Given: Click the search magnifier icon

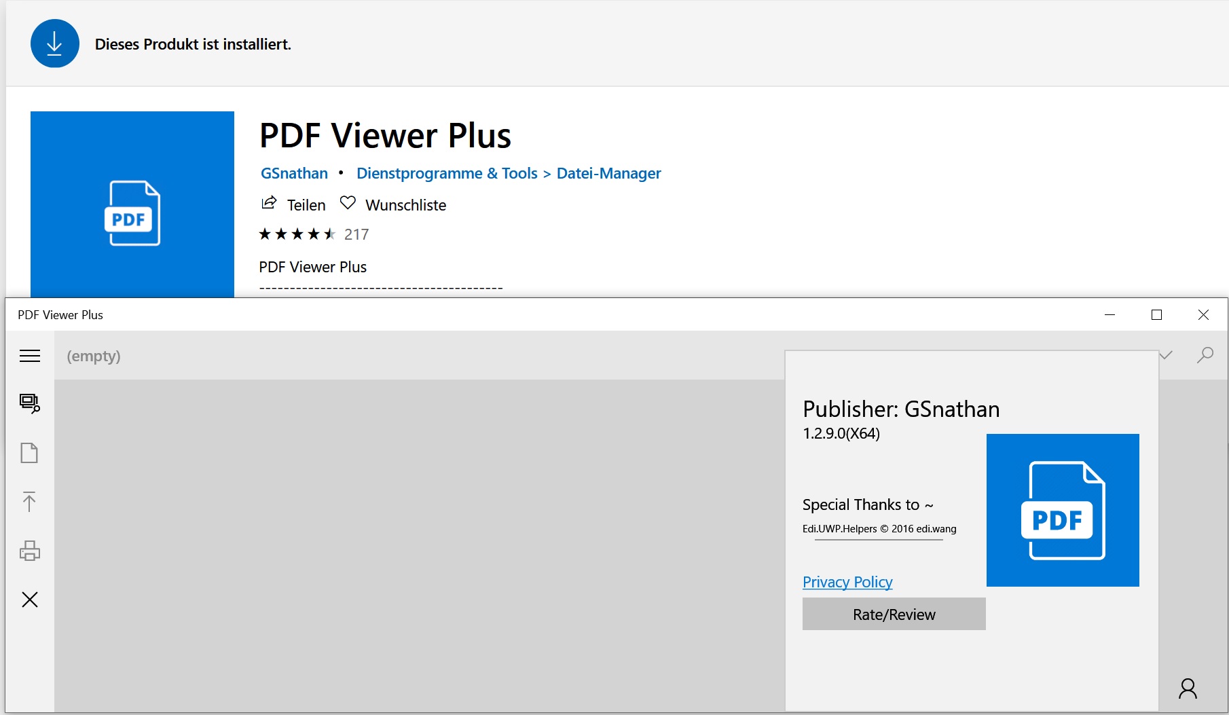Looking at the screenshot, I should pos(1205,355).
